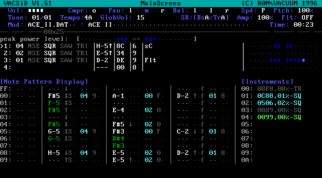Click the VACSiD V1.51 version label

[28, 3]
